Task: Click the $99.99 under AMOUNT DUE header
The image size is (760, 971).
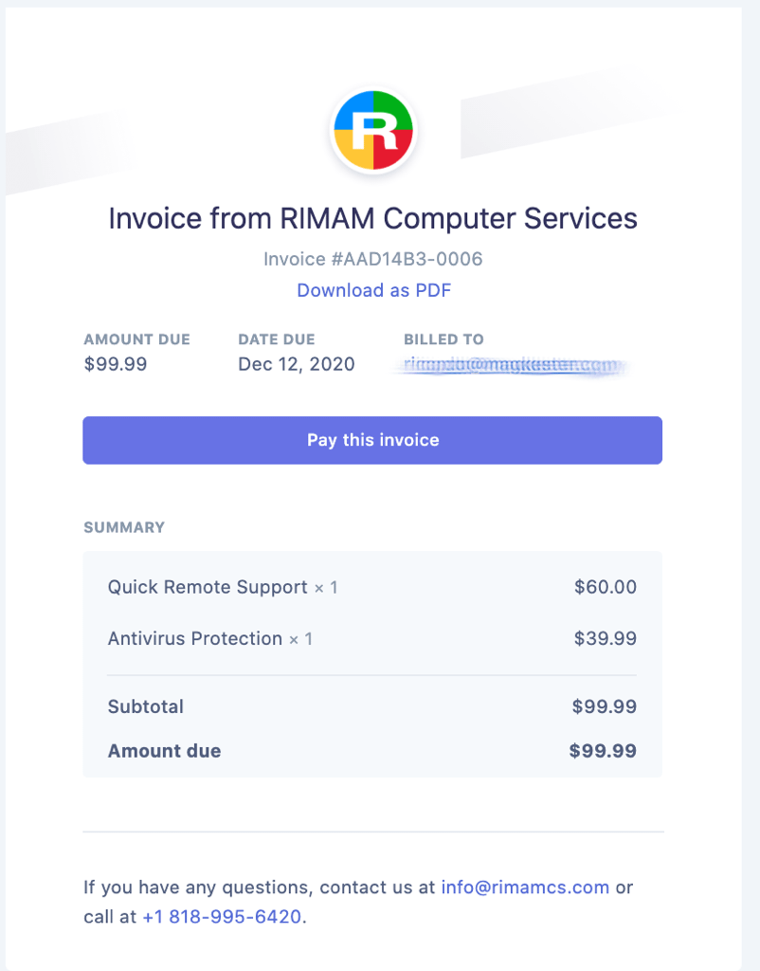Action: click(x=116, y=363)
